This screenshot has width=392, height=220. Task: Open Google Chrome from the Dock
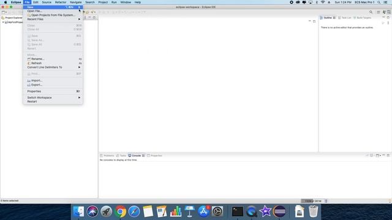point(120,211)
